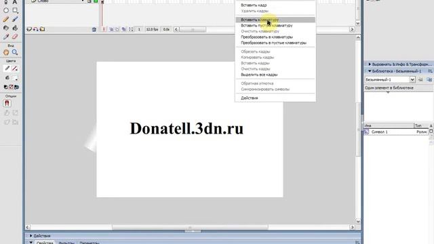Click stage vertical scroll up arrow
This screenshot has height=244, width=434.
(x=358, y=37)
